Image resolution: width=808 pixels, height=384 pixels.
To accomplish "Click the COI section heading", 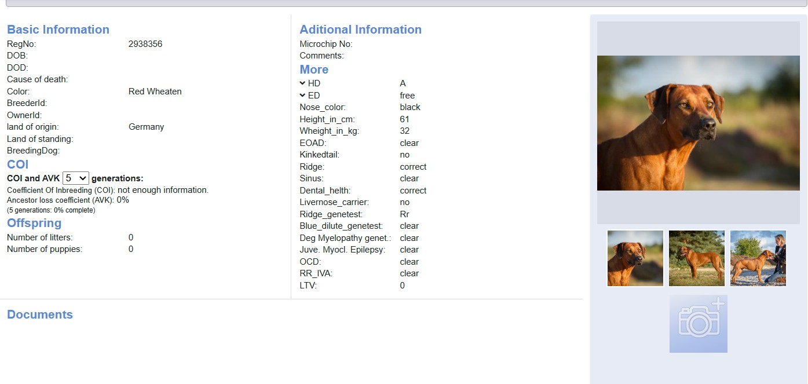I will point(17,164).
